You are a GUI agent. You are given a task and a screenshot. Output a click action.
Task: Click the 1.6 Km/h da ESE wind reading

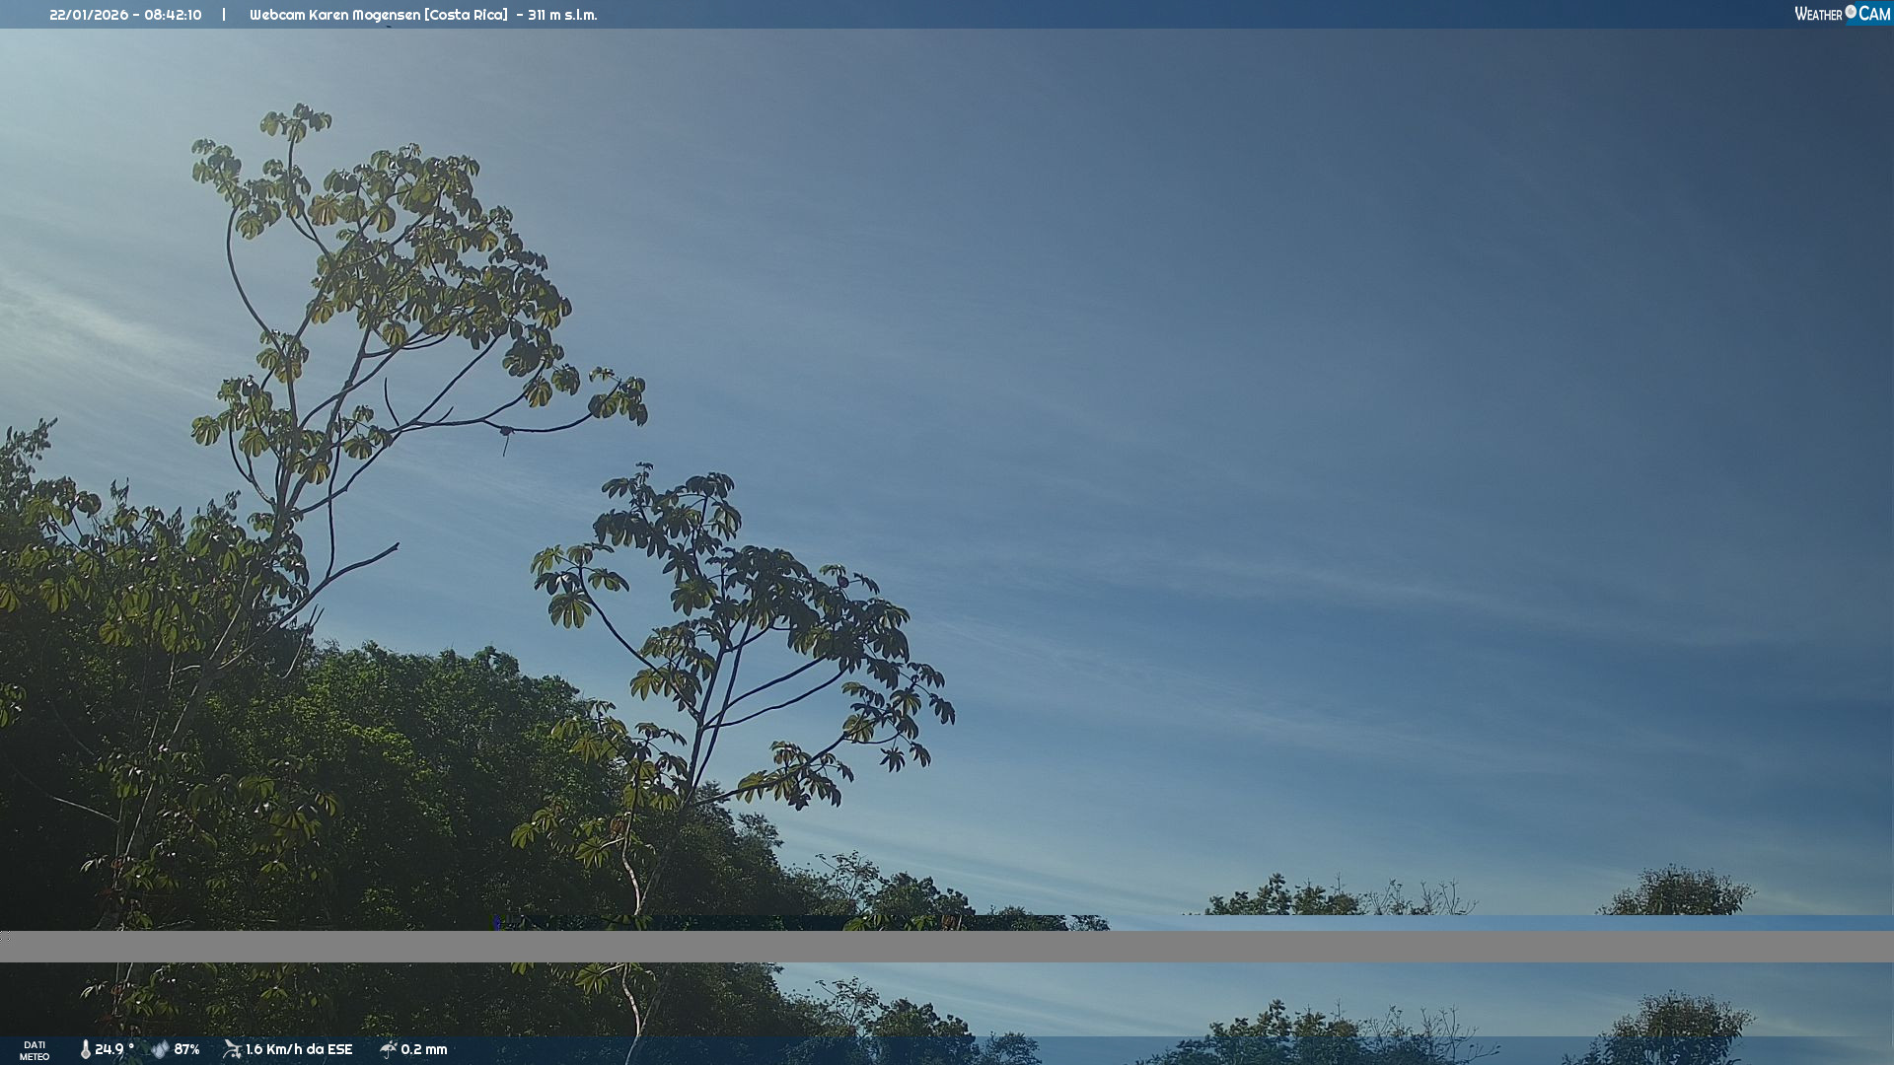click(299, 1049)
